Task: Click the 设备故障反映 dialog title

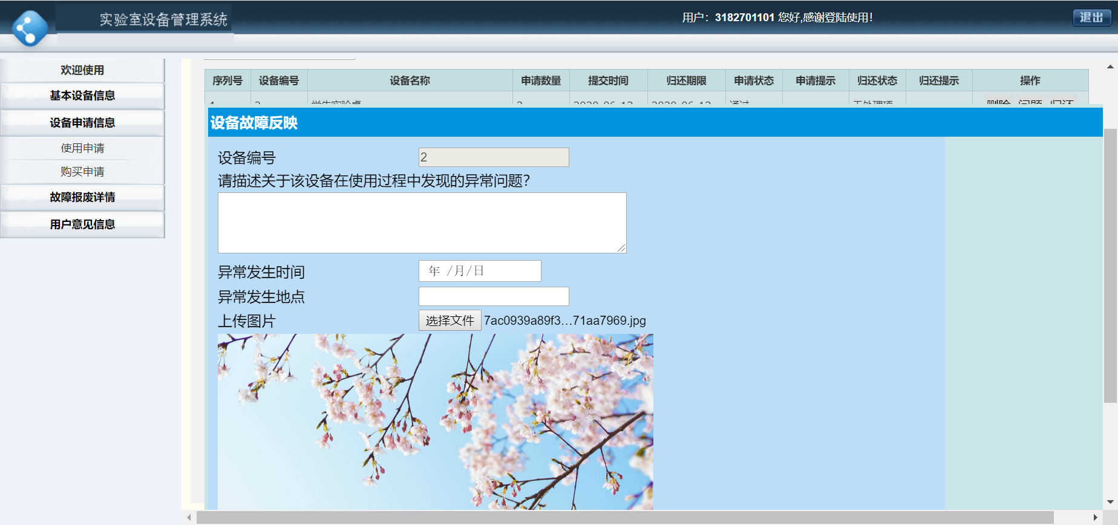Action: [254, 123]
